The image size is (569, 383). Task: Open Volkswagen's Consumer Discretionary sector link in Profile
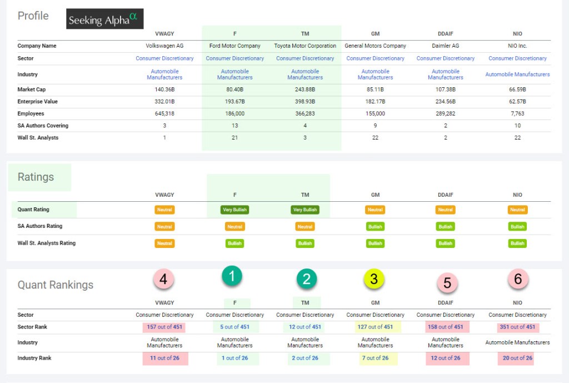click(164, 58)
